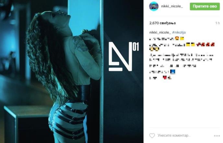Open the nikki_nicole_ profile avatar picture
223x143 pixels.
click(x=154, y=6)
